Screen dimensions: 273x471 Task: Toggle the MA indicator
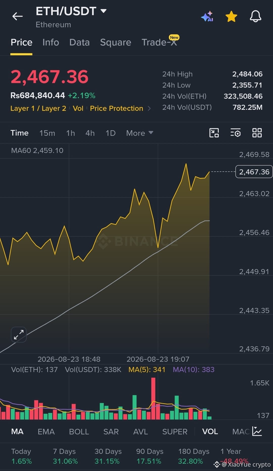pos(17,431)
